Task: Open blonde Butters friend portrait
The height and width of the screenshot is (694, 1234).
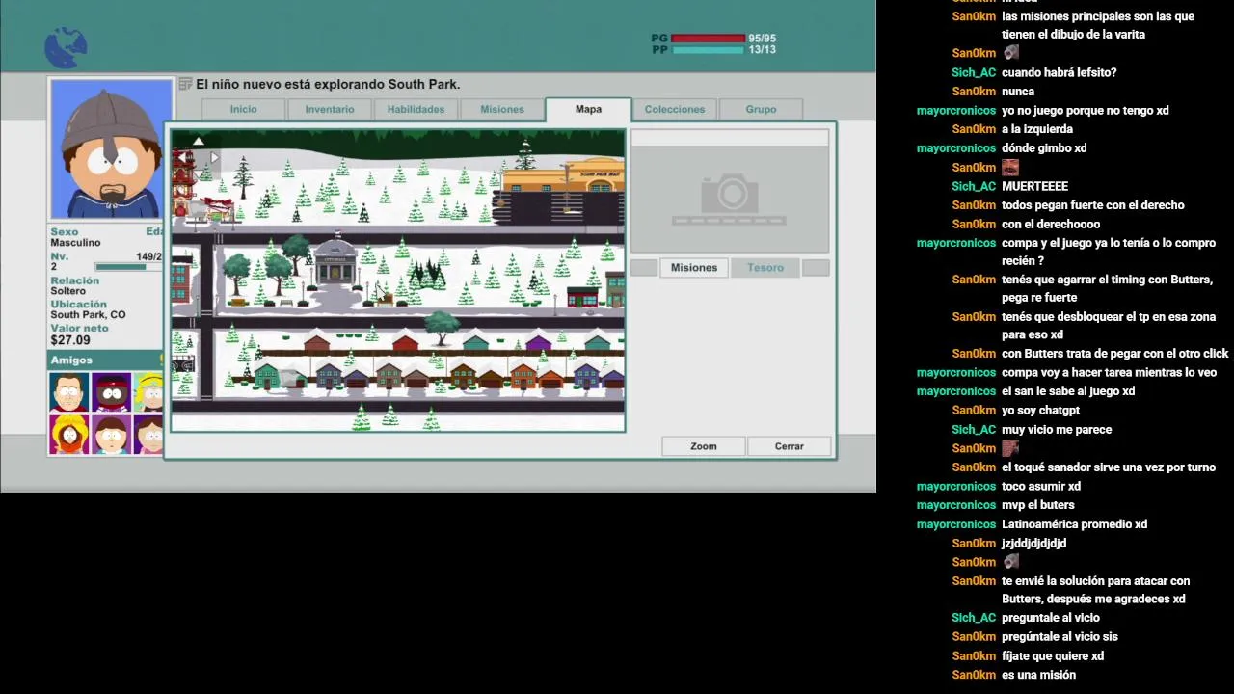Action: click(149, 392)
